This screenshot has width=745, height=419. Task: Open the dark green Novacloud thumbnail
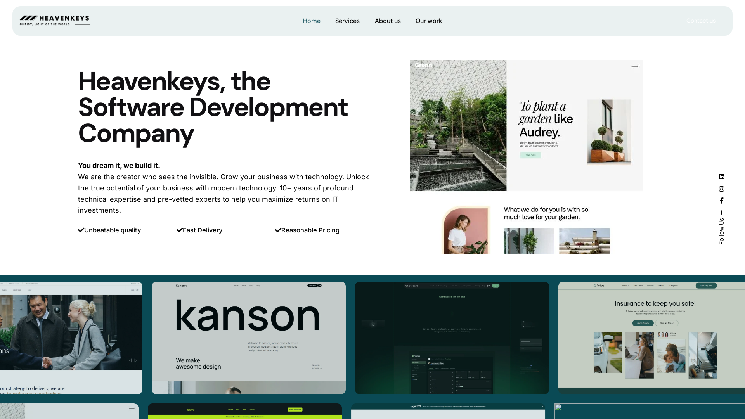[x=452, y=338]
